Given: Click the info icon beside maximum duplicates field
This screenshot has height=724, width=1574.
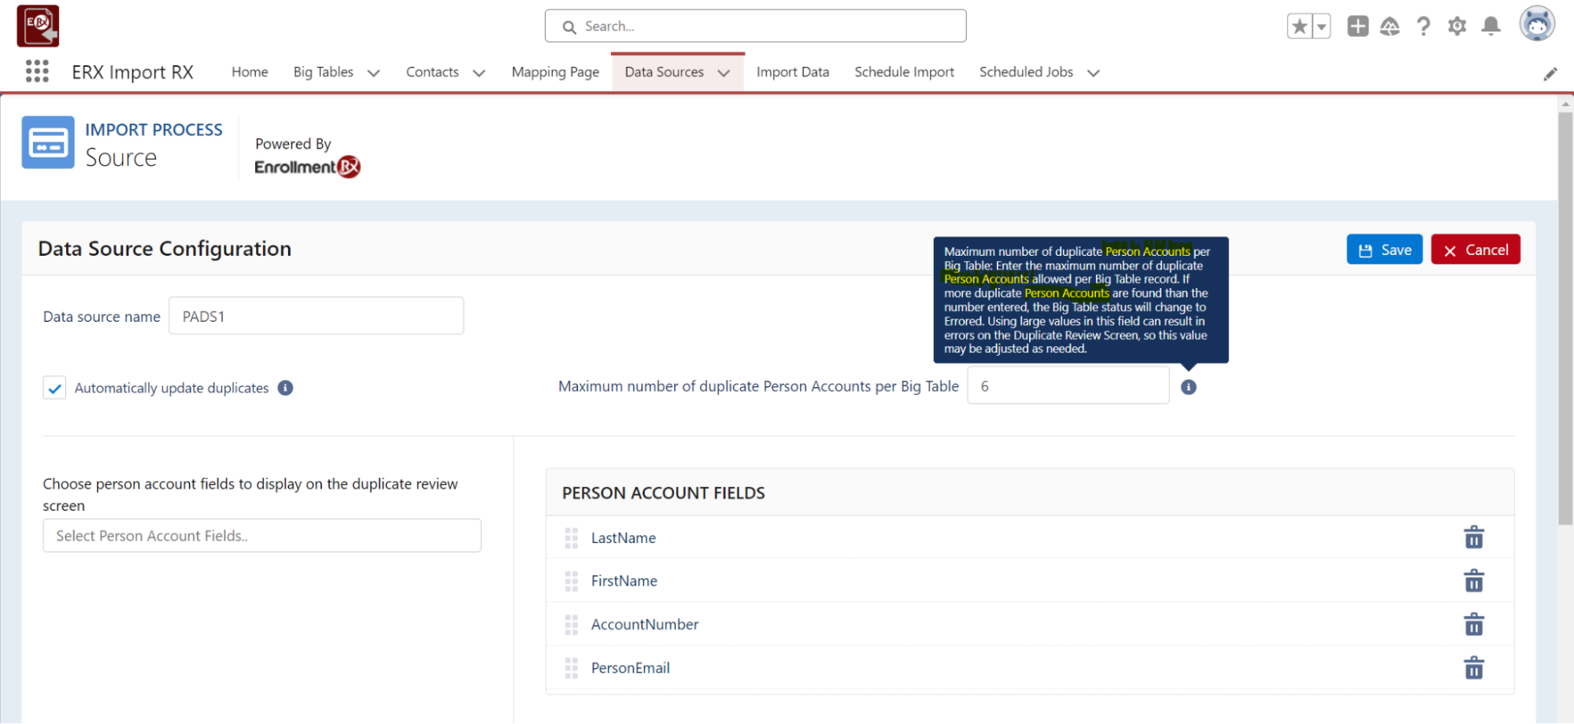Looking at the screenshot, I should (x=1188, y=386).
